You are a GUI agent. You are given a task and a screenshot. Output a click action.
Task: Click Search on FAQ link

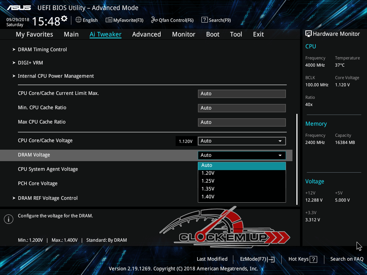pos(347,259)
